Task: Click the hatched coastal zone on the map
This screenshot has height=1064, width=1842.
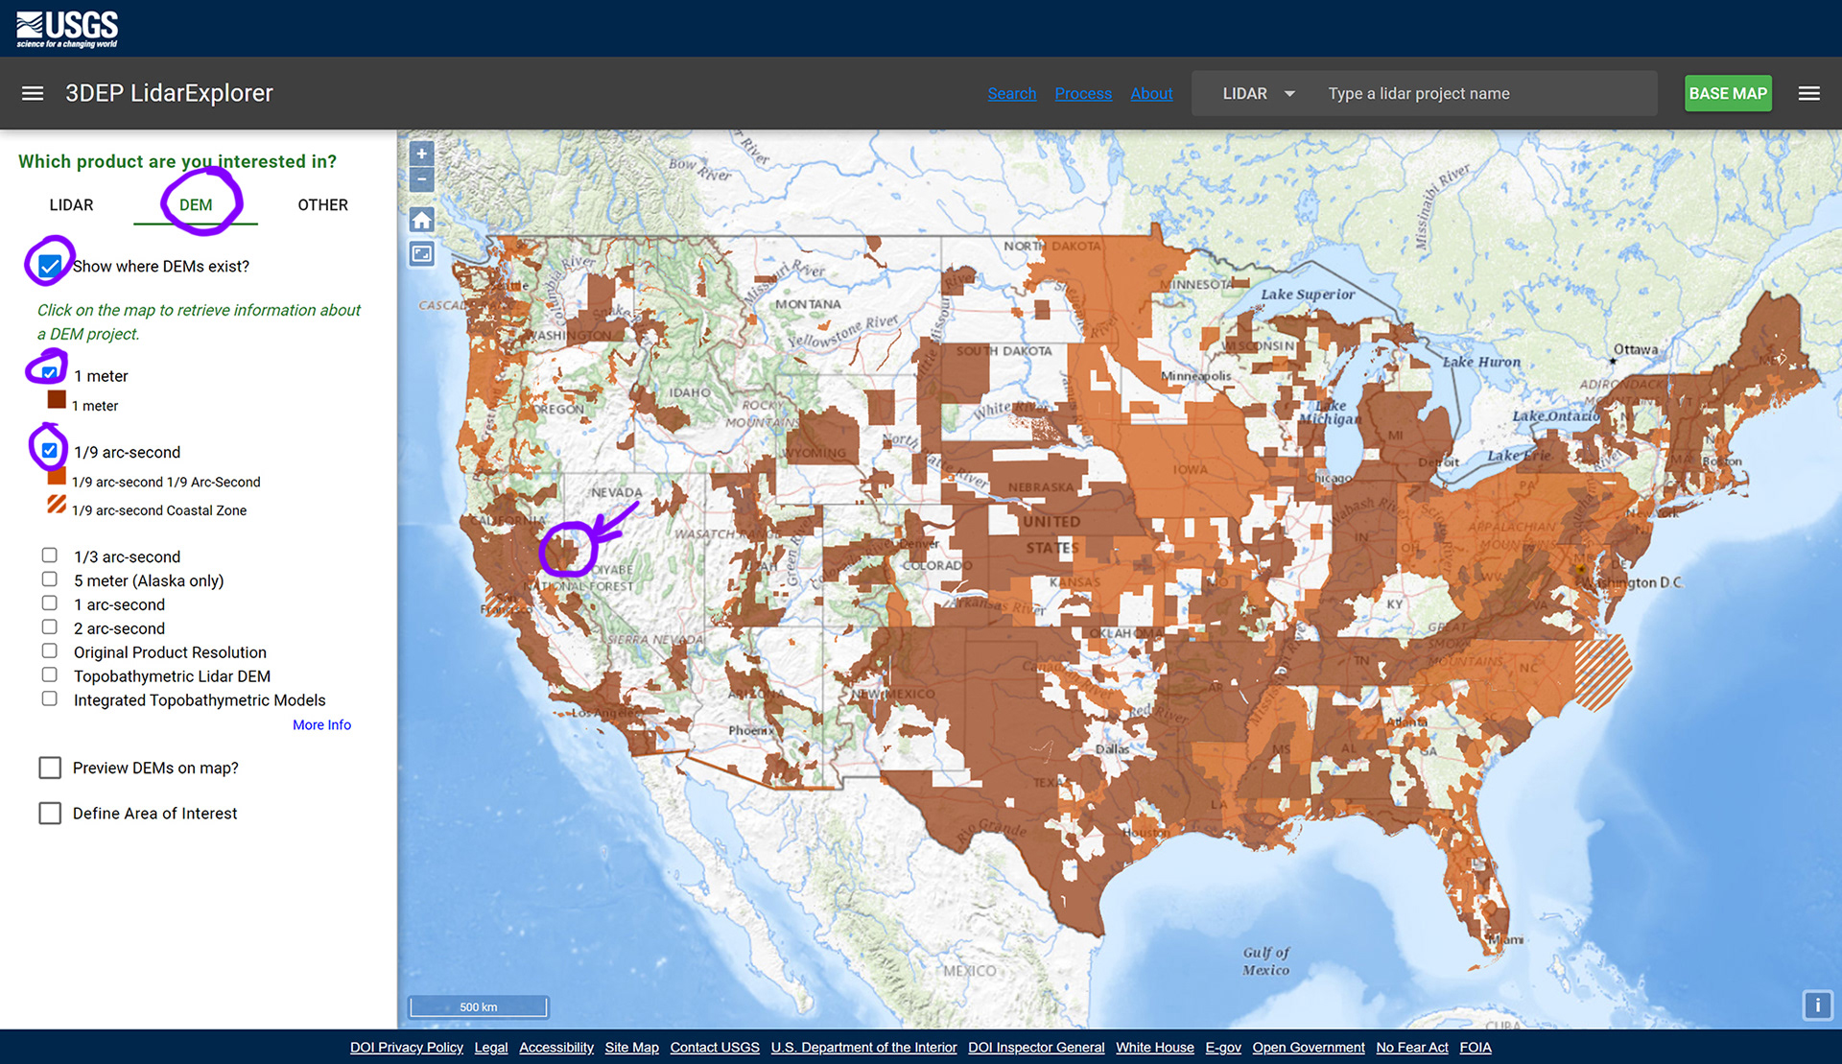Action: click(x=1602, y=672)
